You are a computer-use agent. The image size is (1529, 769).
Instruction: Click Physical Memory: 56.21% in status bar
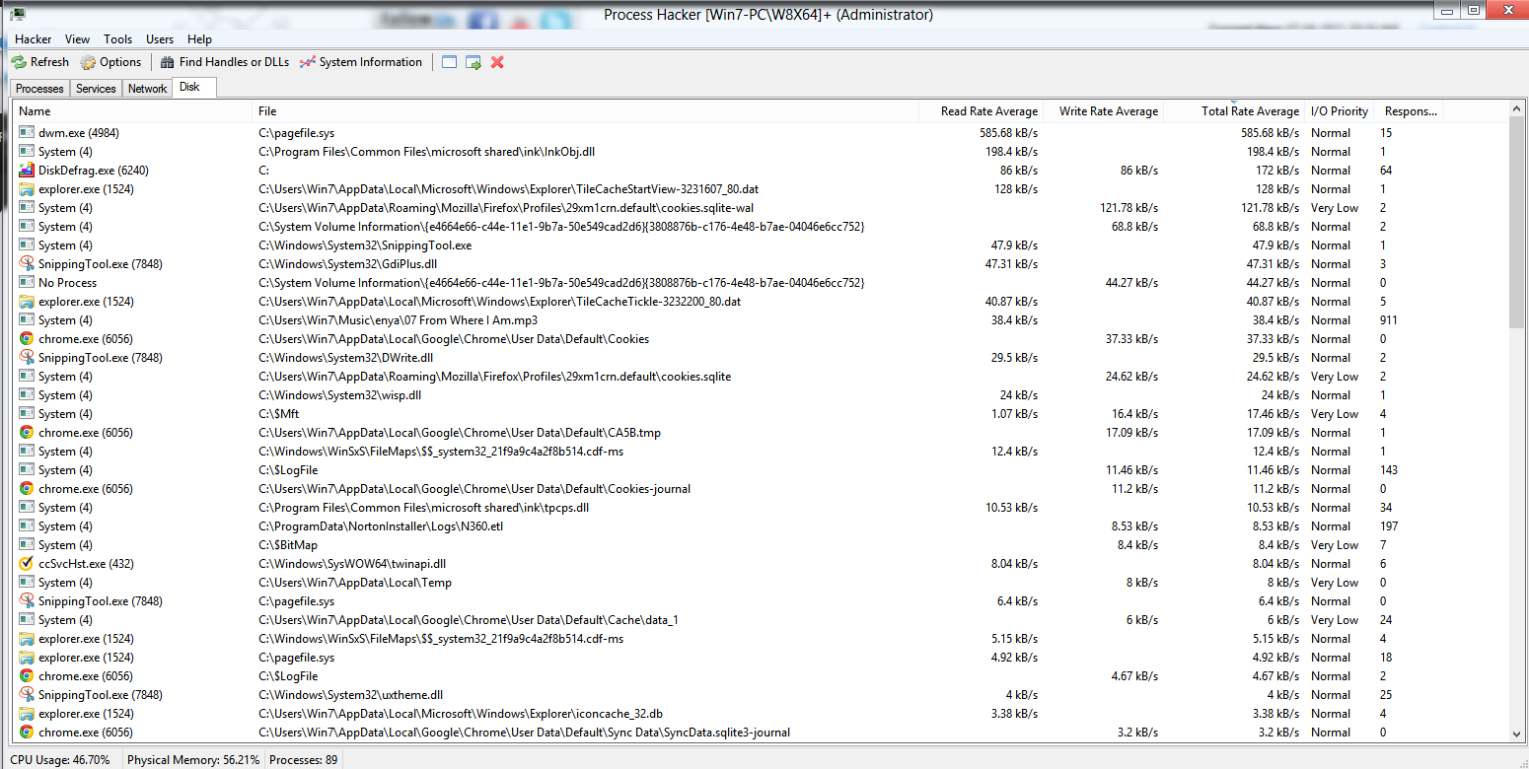coord(193,760)
